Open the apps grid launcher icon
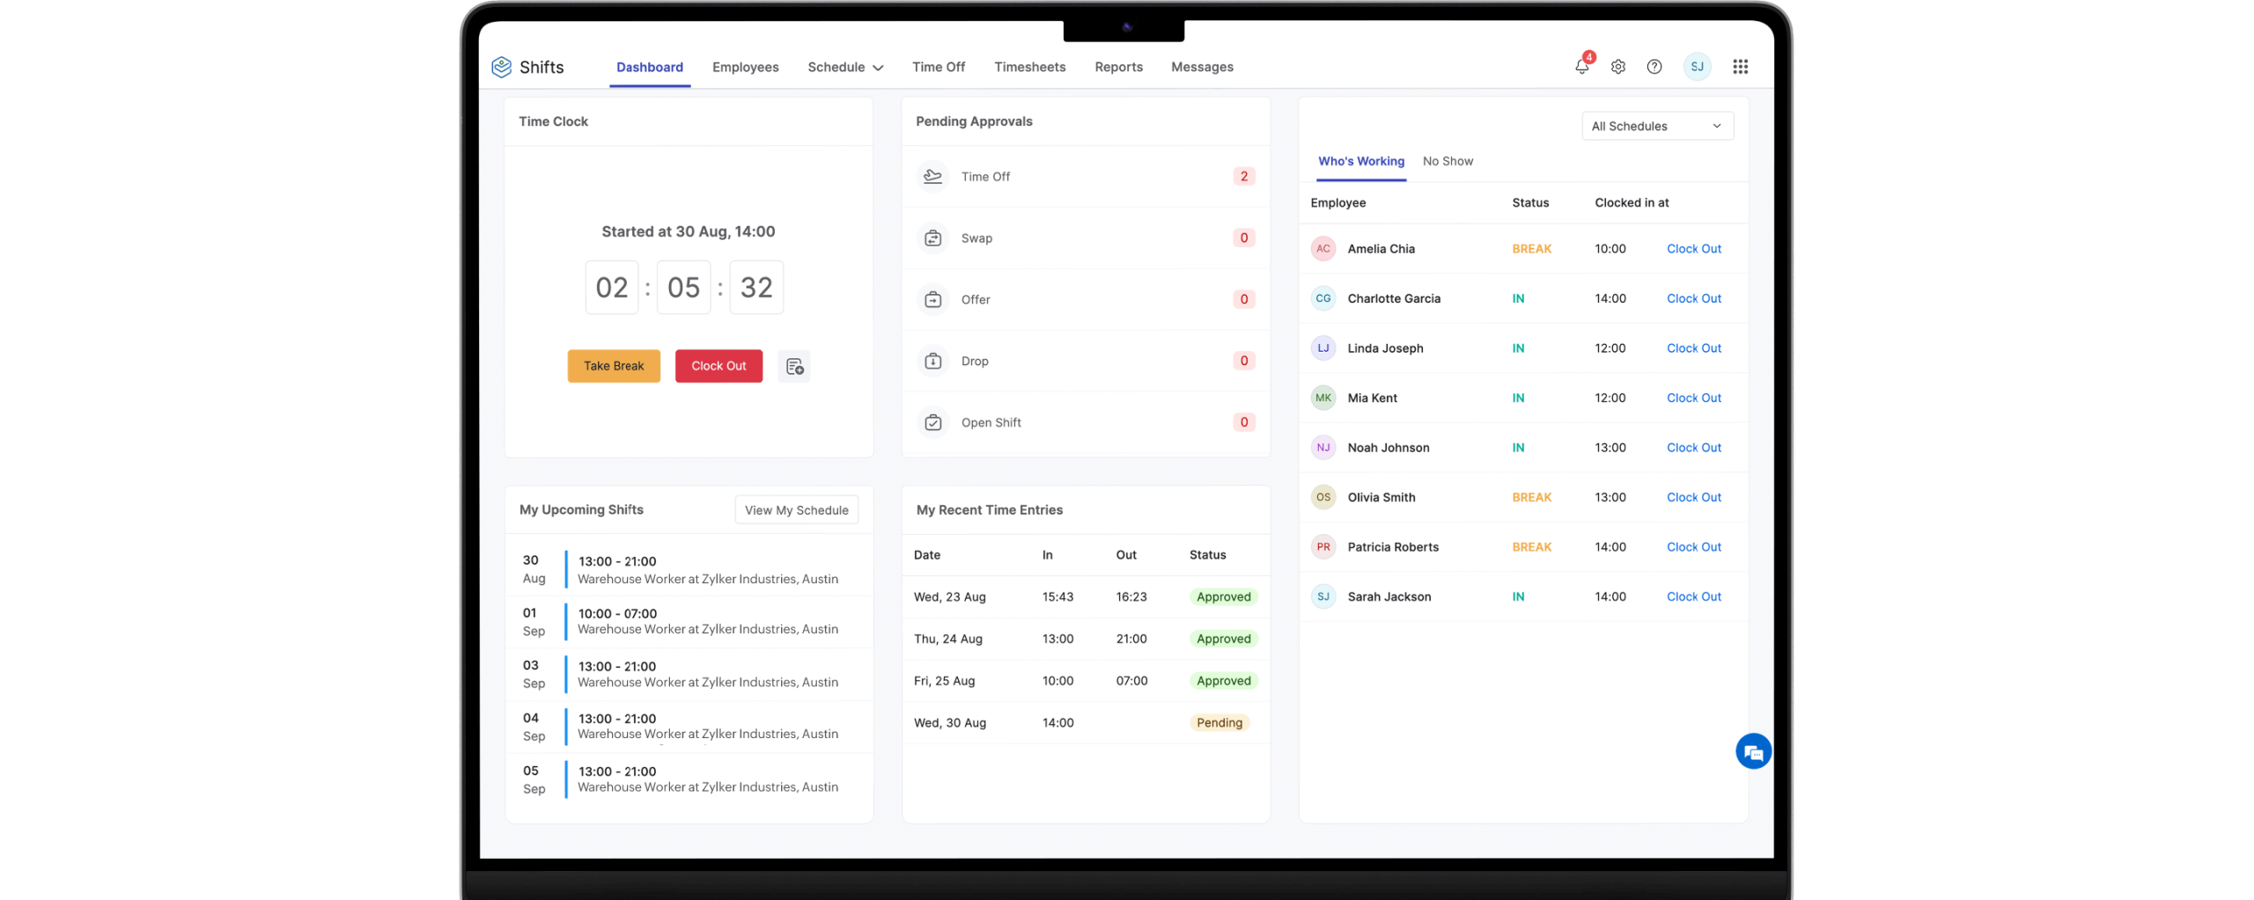The image size is (2254, 900). point(1740,67)
